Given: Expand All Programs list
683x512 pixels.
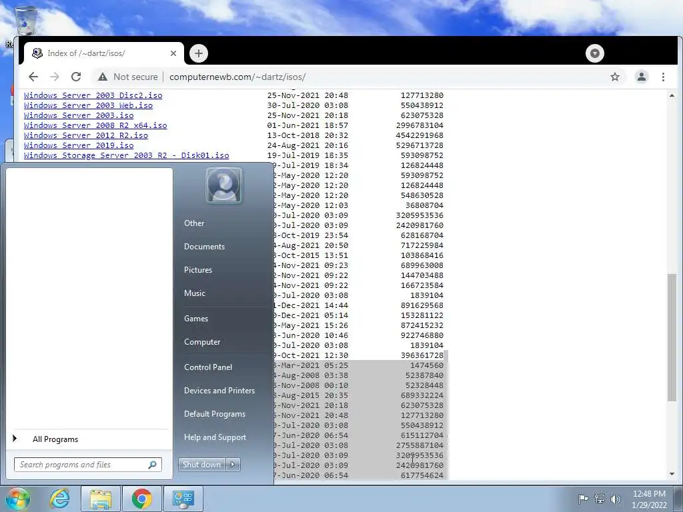Looking at the screenshot, I should 55,439.
